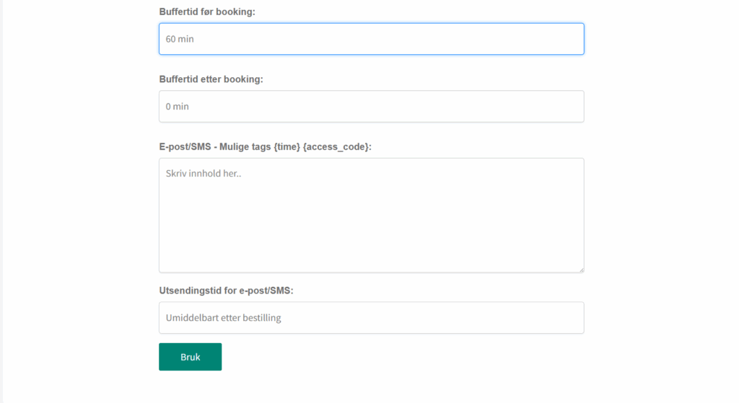Select the '0 min' placeholder text
The image size is (739, 403).
tap(177, 106)
